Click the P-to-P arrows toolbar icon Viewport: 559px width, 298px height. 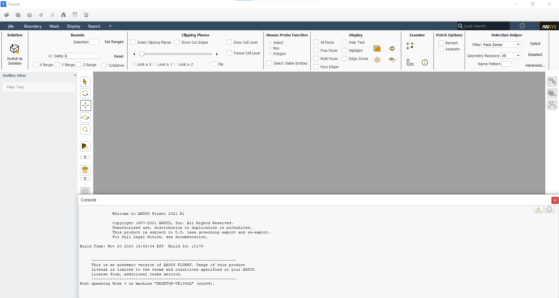tap(75, 15)
